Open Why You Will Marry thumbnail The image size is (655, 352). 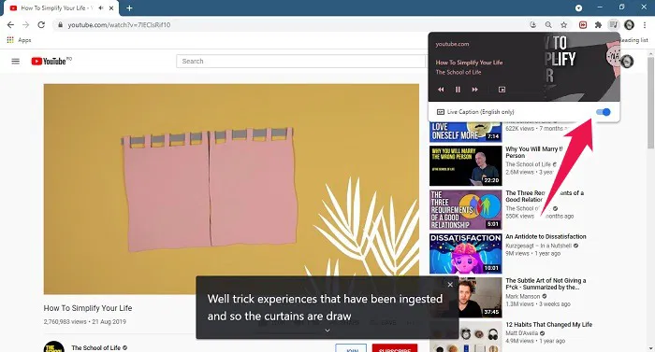point(465,165)
